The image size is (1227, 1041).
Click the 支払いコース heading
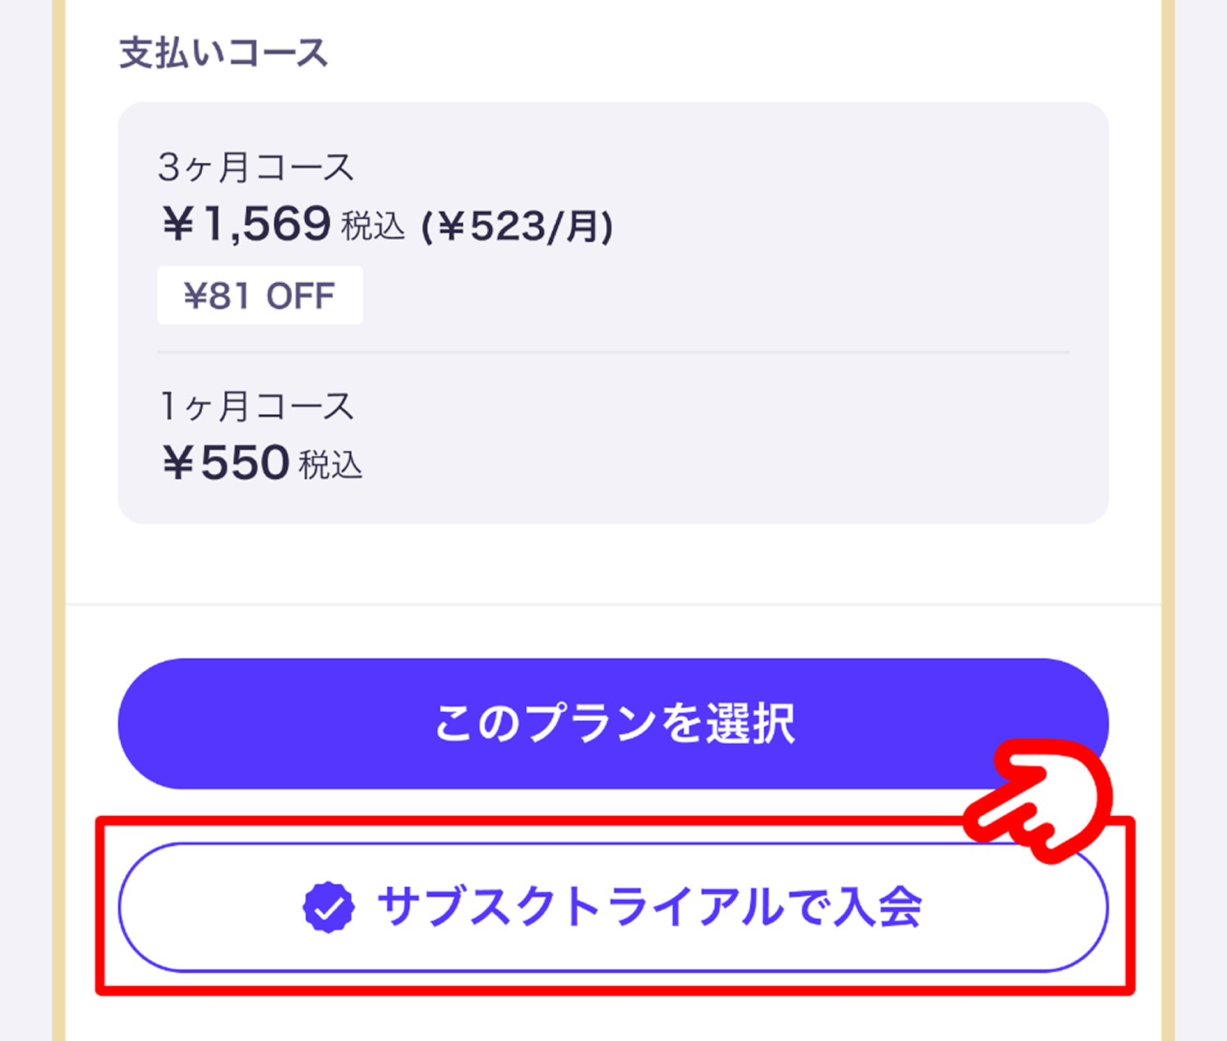pyautogui.click(x=223, y=53)
